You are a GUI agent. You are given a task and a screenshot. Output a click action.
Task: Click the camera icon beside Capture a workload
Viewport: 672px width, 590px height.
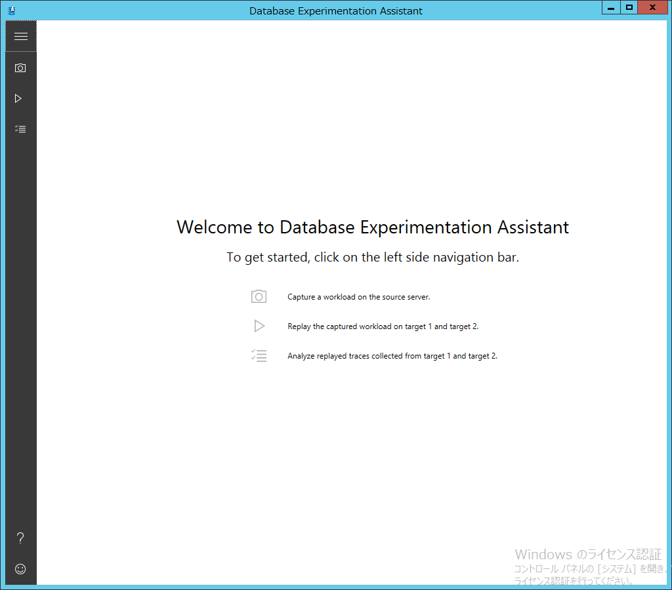click(259, 296)
